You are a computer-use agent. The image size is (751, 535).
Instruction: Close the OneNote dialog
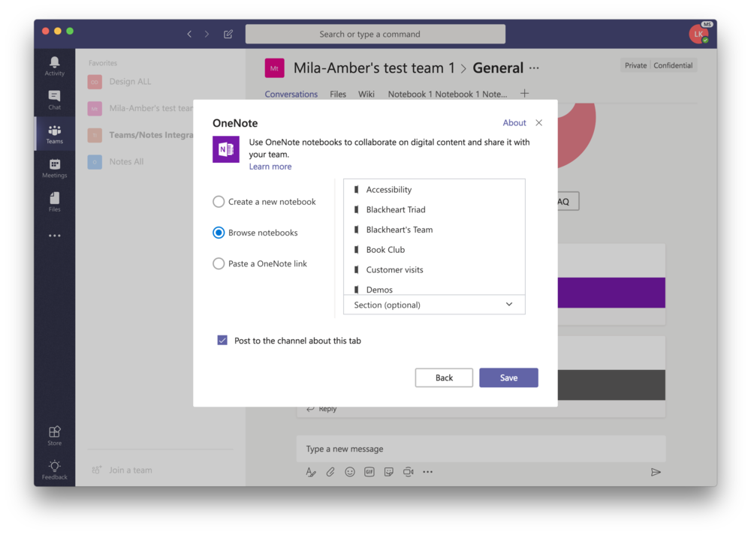[x=538, y=122]
